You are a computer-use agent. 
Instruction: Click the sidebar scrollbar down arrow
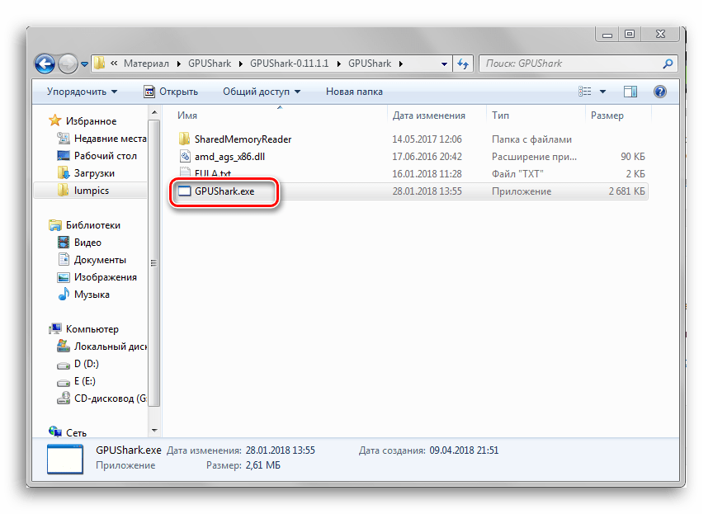tap(154, 431)
